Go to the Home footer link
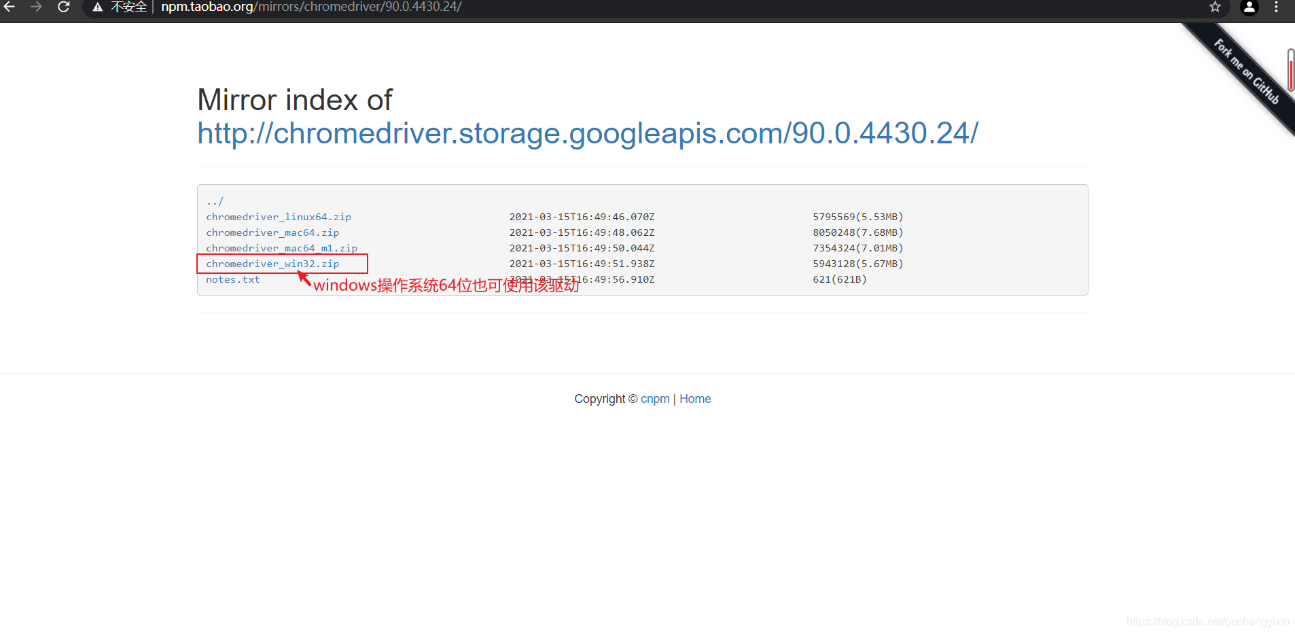The image size is (1295, 634). click(695, 399)
